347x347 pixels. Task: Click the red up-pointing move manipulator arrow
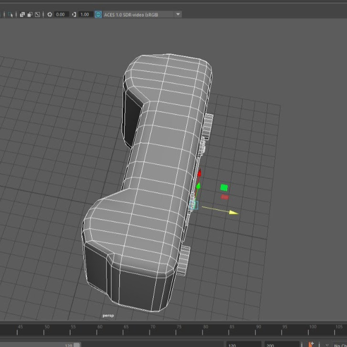click(x=200, y=172)
